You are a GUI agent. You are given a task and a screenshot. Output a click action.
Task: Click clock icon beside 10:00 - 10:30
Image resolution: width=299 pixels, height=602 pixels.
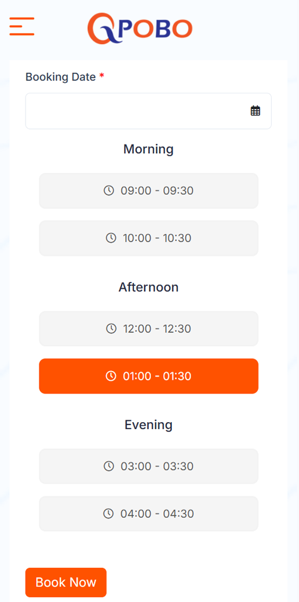pyautogui.click(x=111, y=238)
